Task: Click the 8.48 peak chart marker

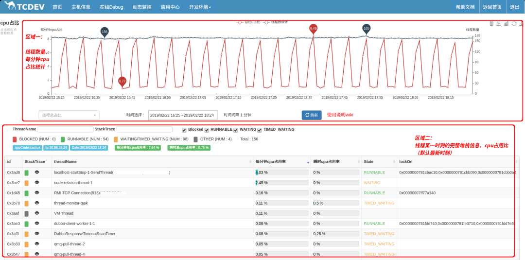Action: click(x=314, y=30)
